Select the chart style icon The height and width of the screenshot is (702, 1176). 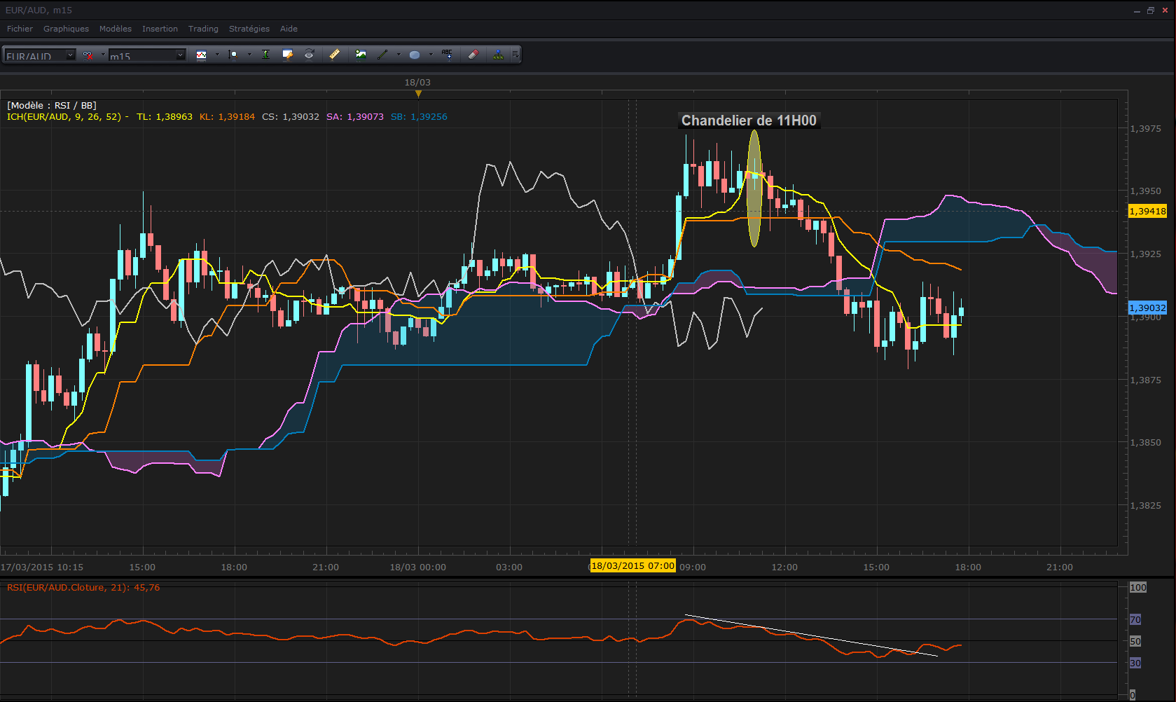click(x=202, y=55)
